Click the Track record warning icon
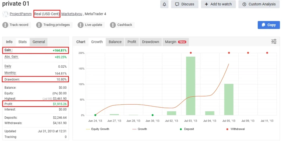This screenshot has height=141, width=282. (x=5, y=25)
